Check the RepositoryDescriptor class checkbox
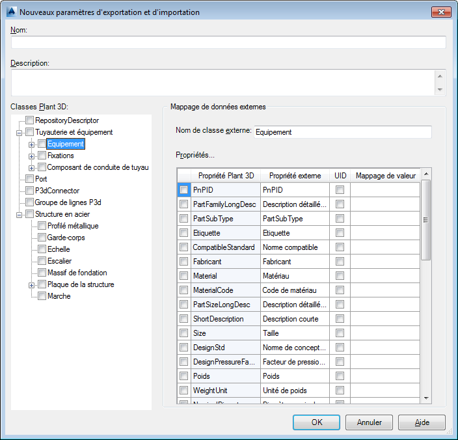 (30, 120)
